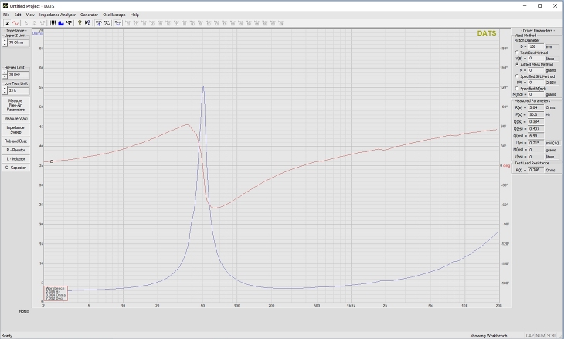Click the blue histogram toolbar icon
The width and height of the screenshot is (564, 339).
click(x=60, y=22)
